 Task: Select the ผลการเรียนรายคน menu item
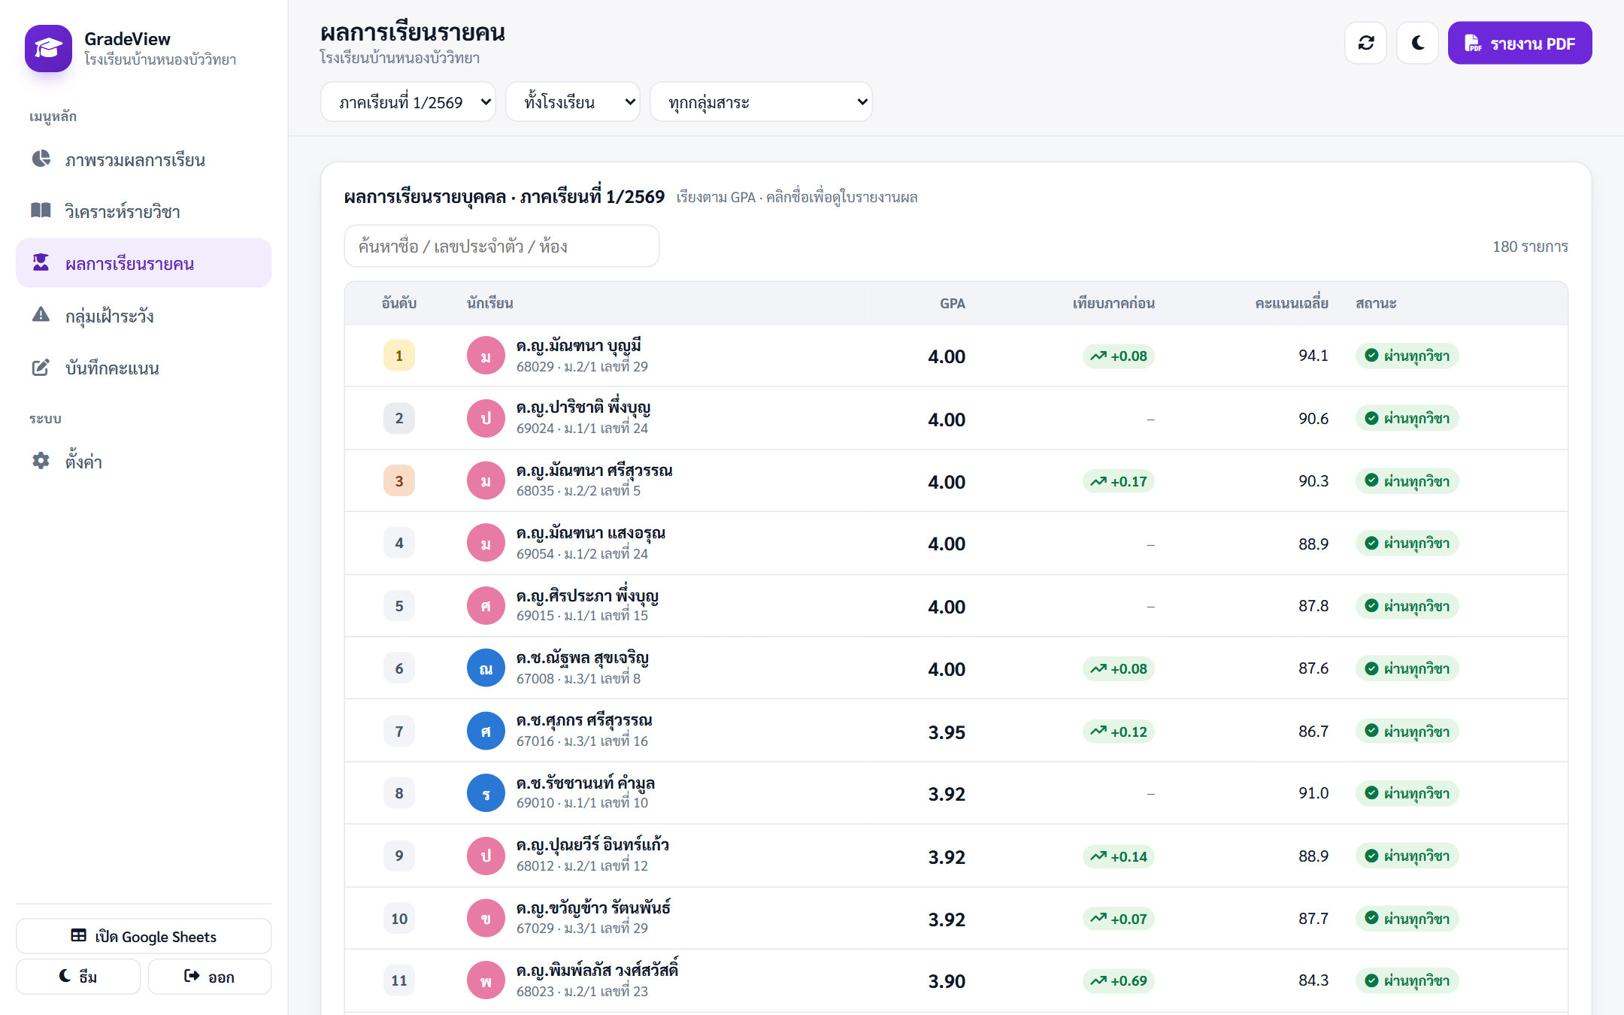tap(144, 263)
